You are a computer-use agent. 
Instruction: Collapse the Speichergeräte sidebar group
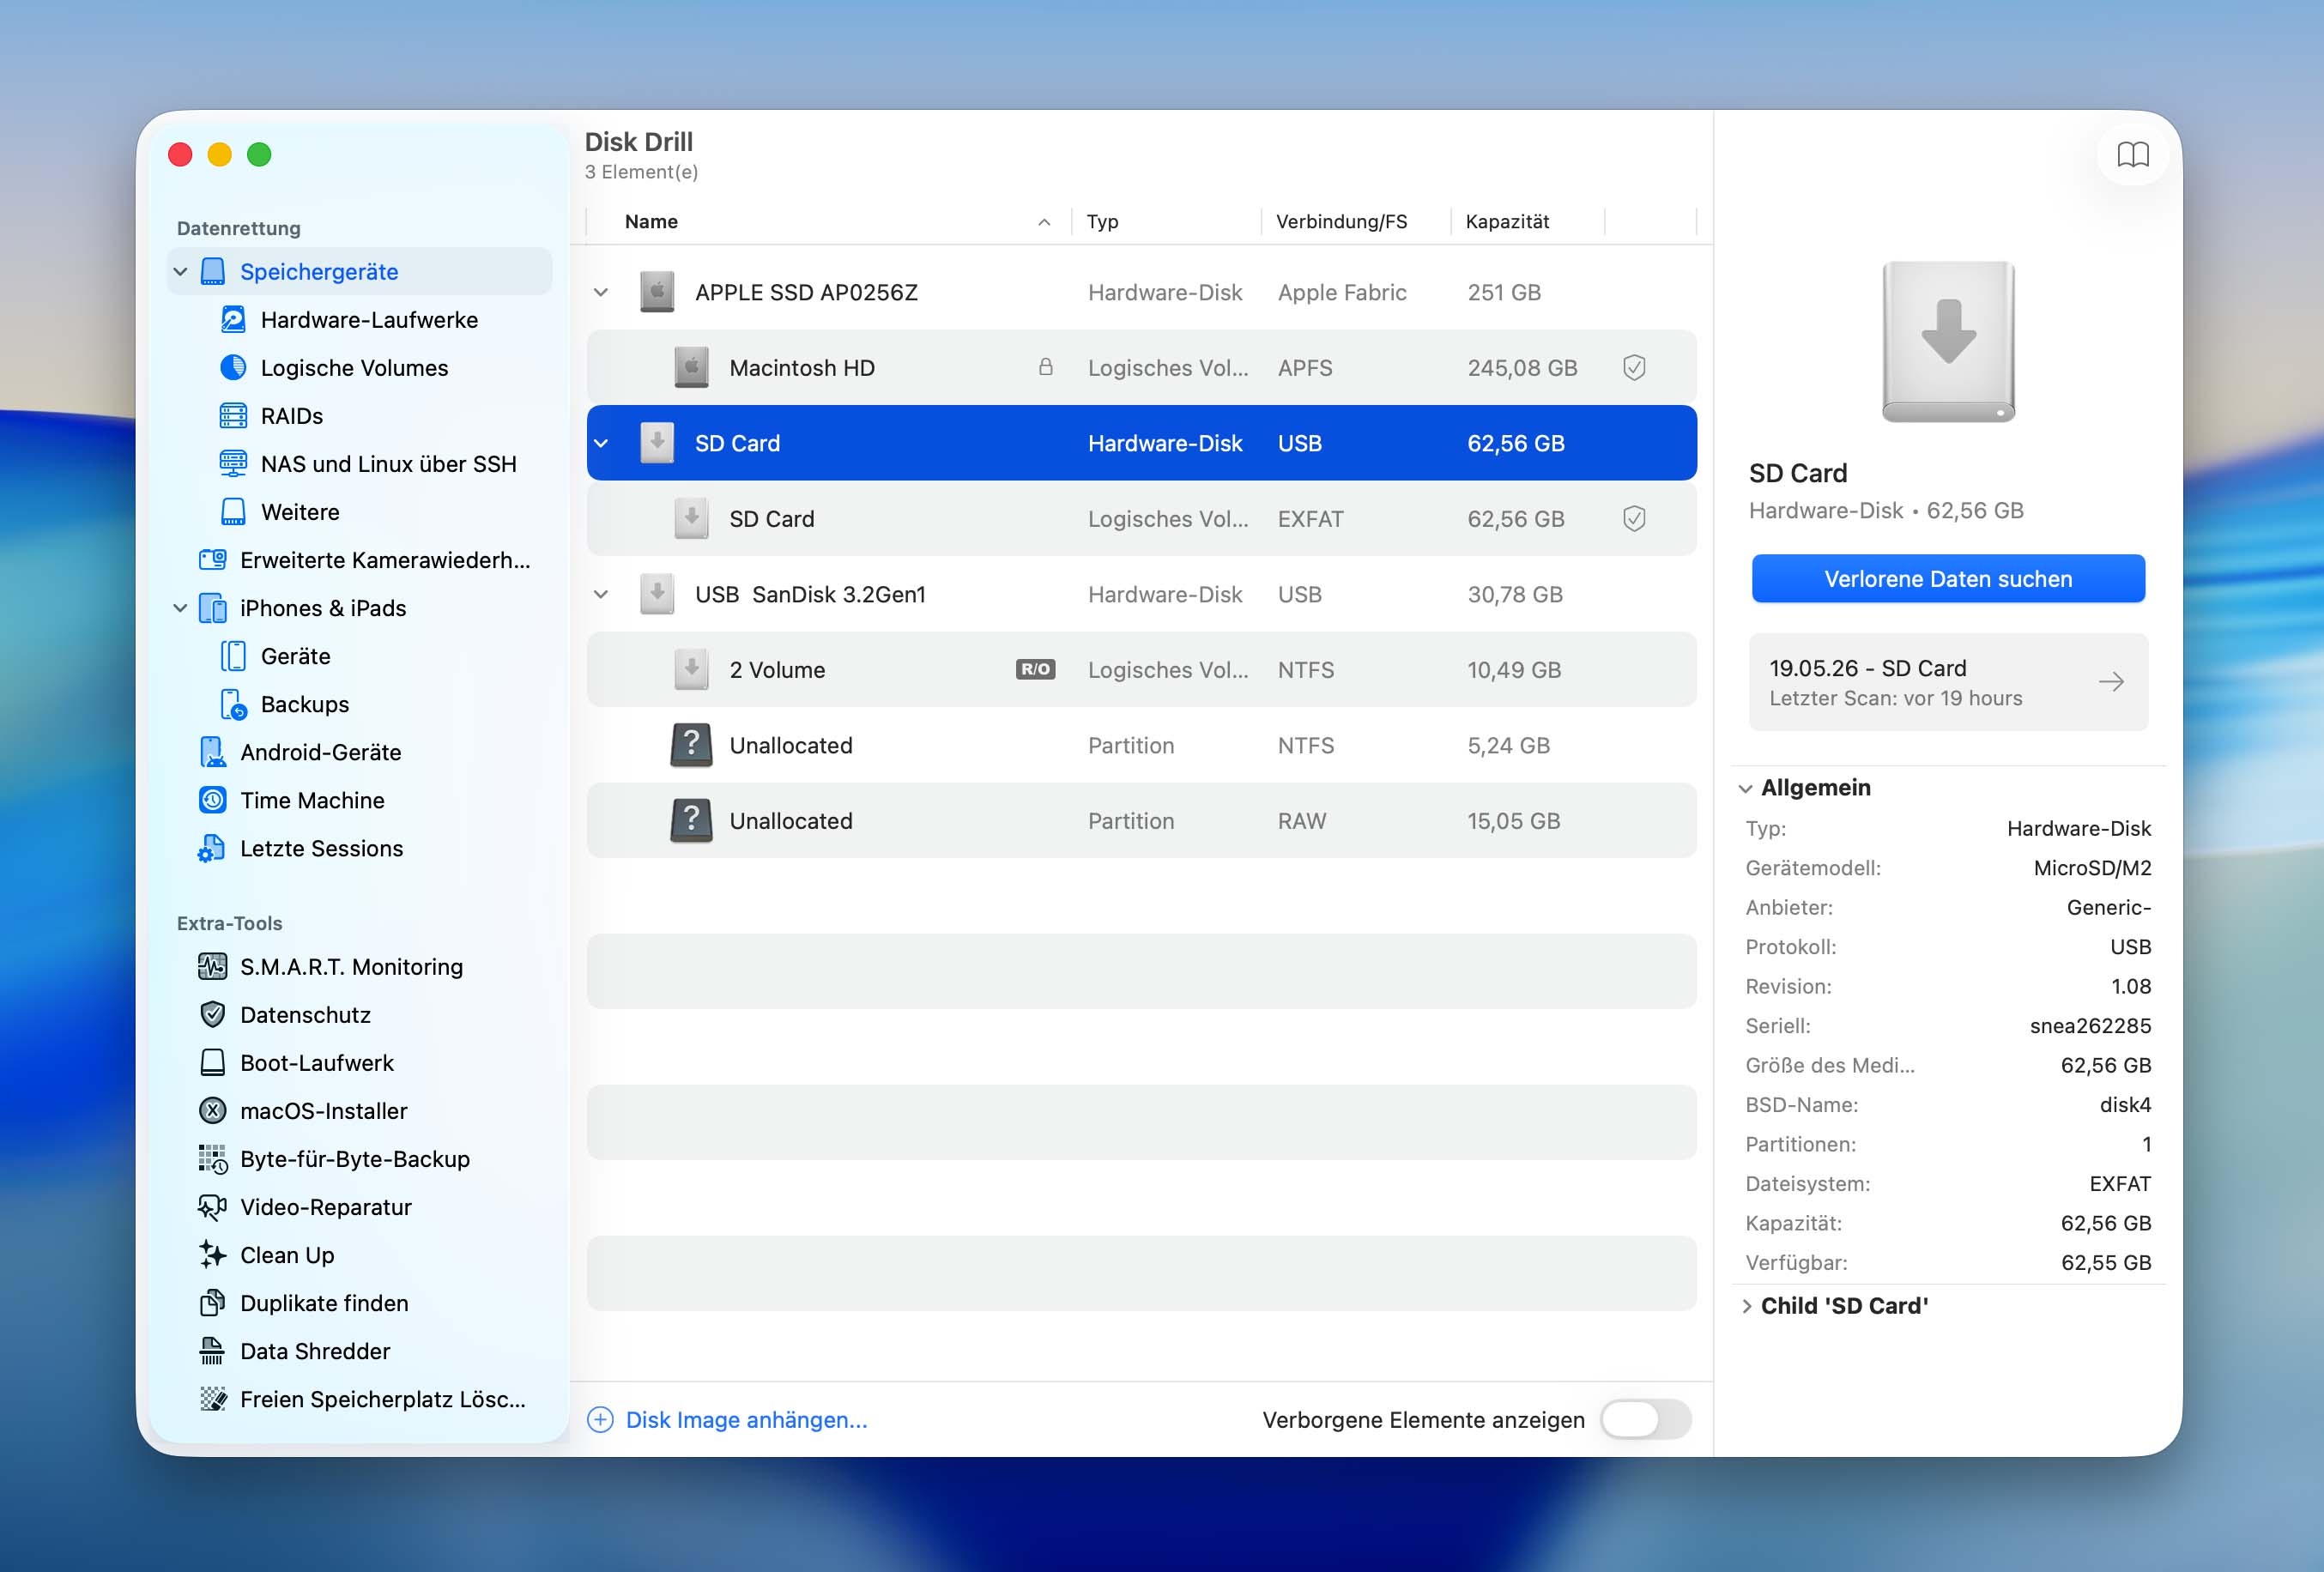[x=181, y=272]
